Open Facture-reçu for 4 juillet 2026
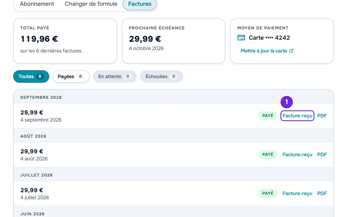Screen dimensions: 347x217 pos(297,193)
